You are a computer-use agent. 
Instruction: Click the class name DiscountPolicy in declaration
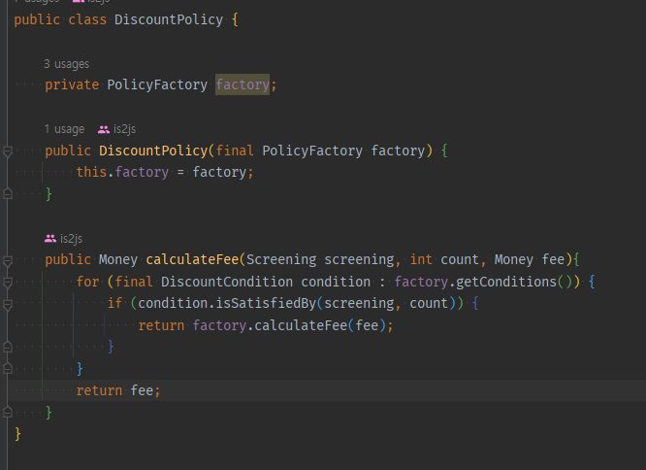[x=169, y=19]
